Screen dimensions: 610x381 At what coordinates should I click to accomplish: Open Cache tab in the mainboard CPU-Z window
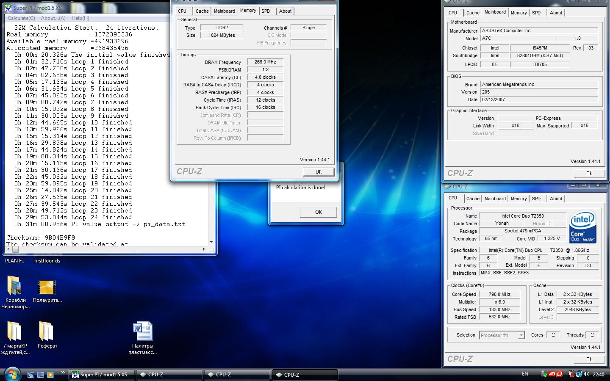(473, 13)
